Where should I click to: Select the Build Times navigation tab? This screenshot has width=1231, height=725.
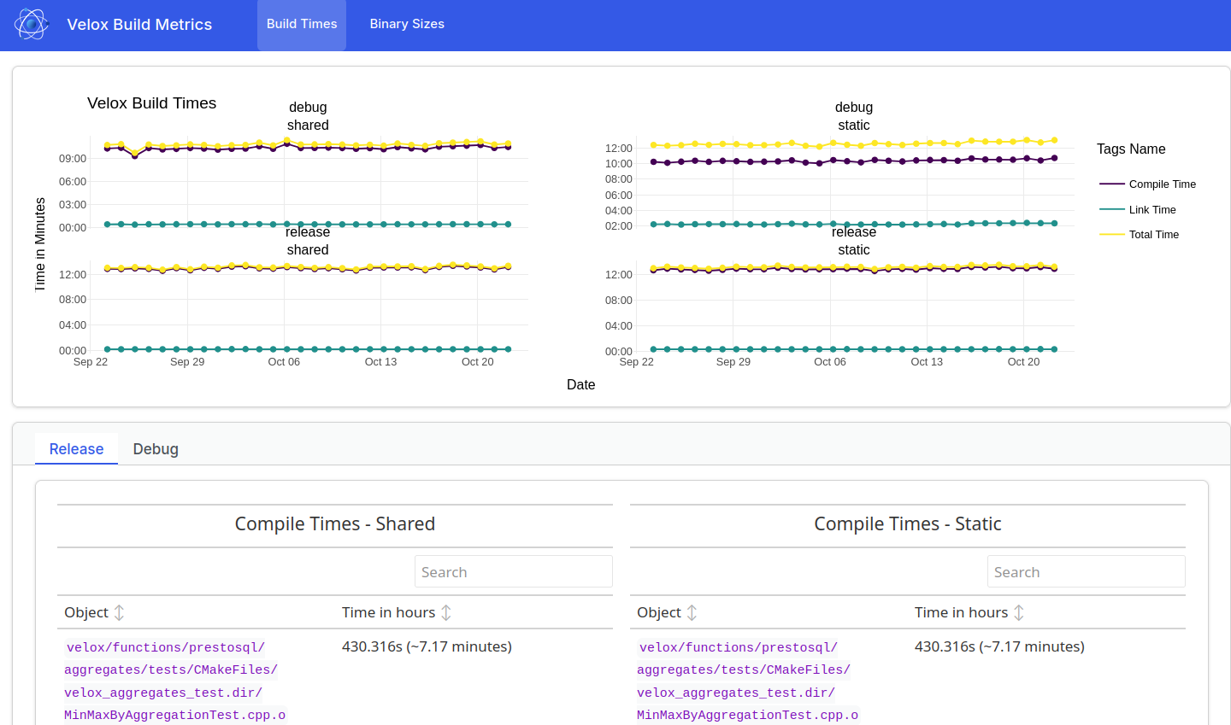301,24
